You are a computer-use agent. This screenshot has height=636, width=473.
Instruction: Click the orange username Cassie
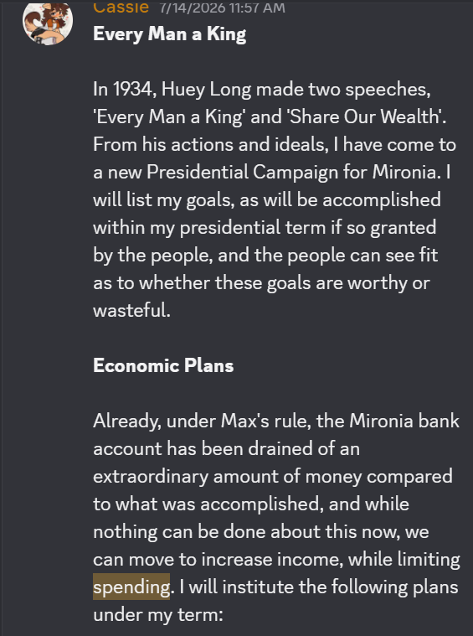point(121,7)
